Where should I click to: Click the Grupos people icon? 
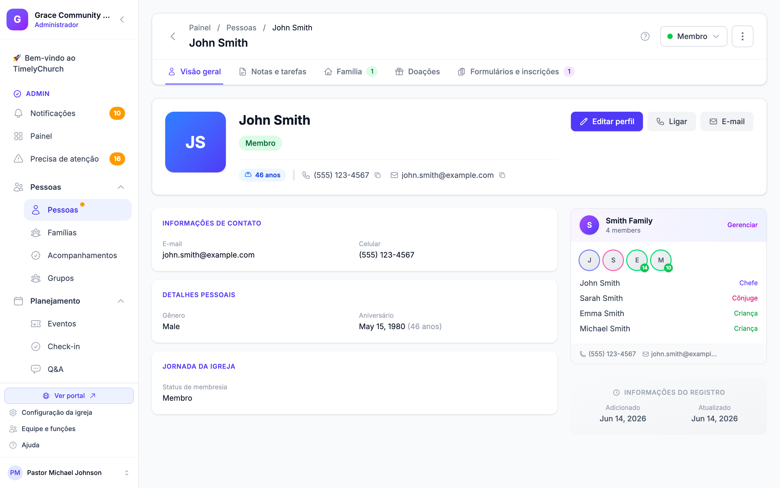pyautogui.click(x=36, y=278)
